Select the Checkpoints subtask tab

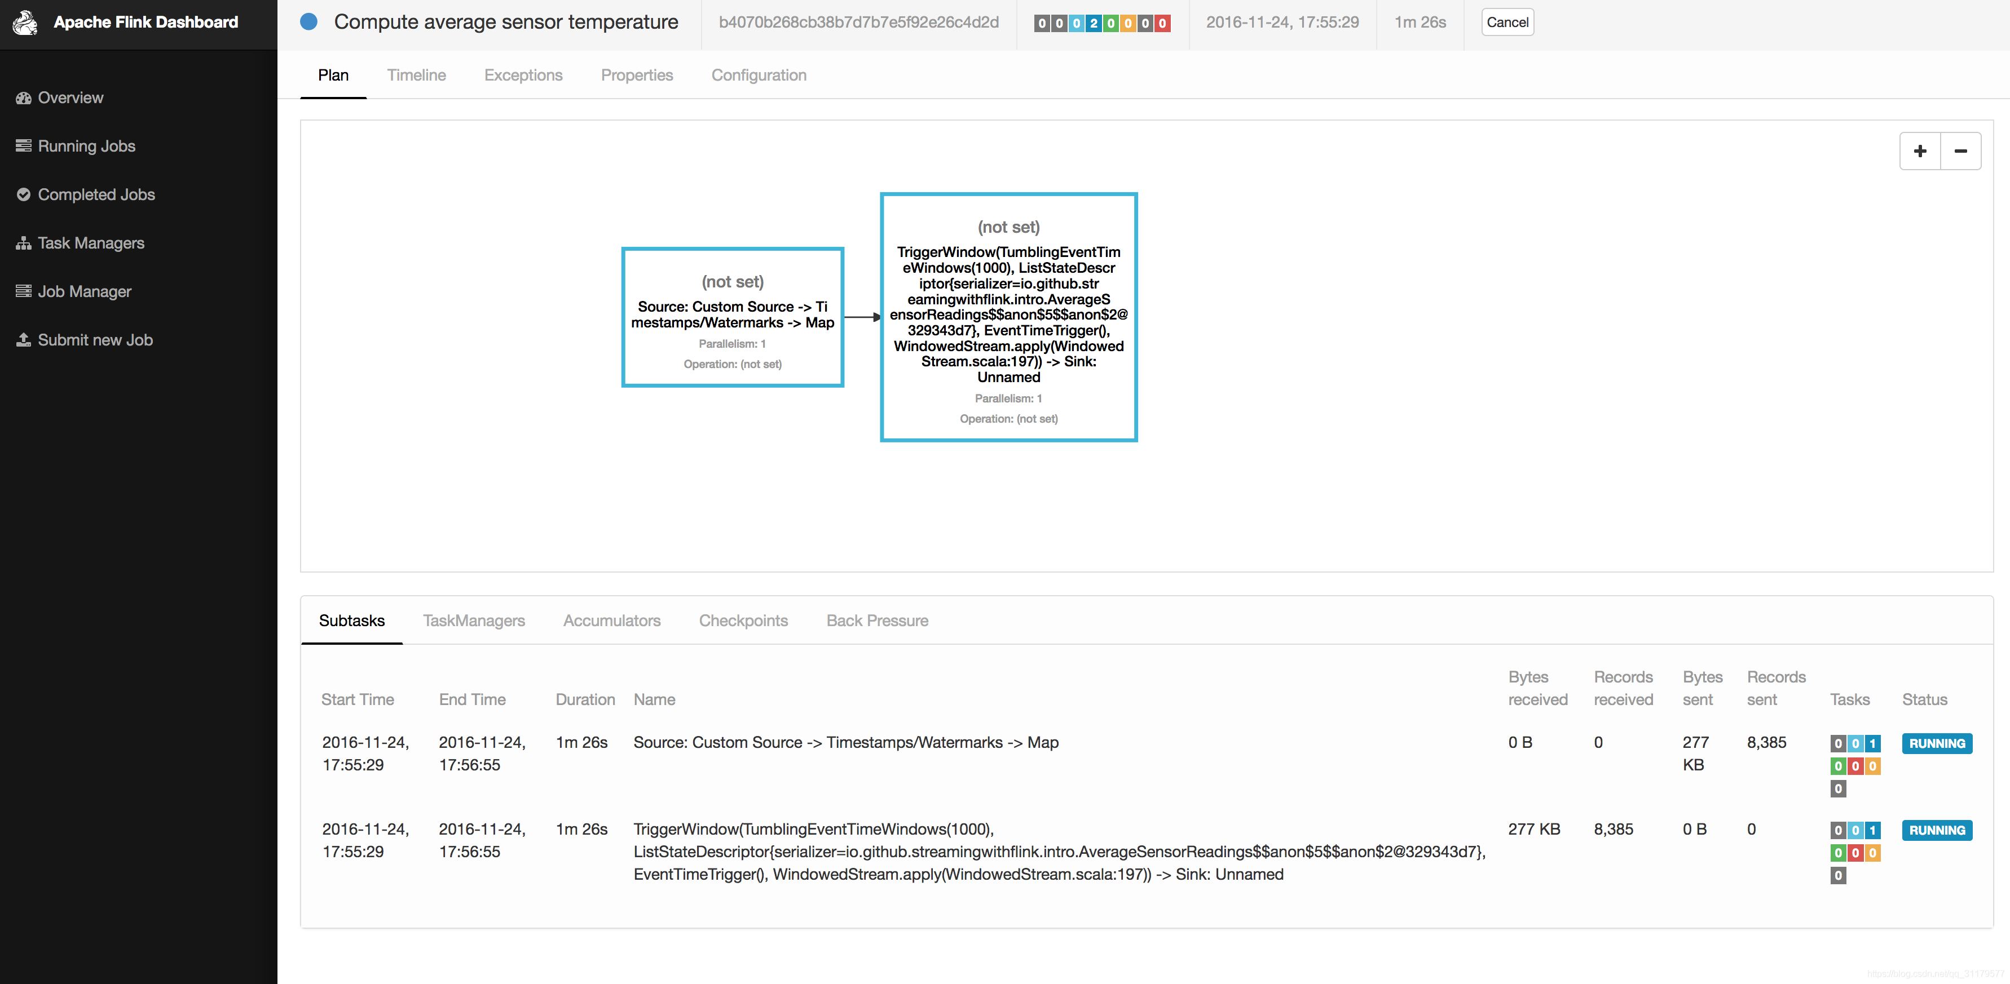point(743,619)
